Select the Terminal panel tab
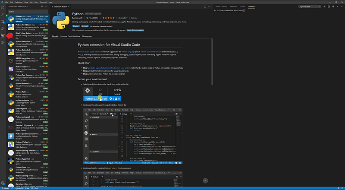This screenshot has width=345, height=190. click(251, 7)
